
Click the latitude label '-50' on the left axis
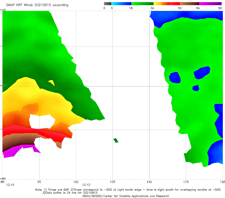click(3, 85)
